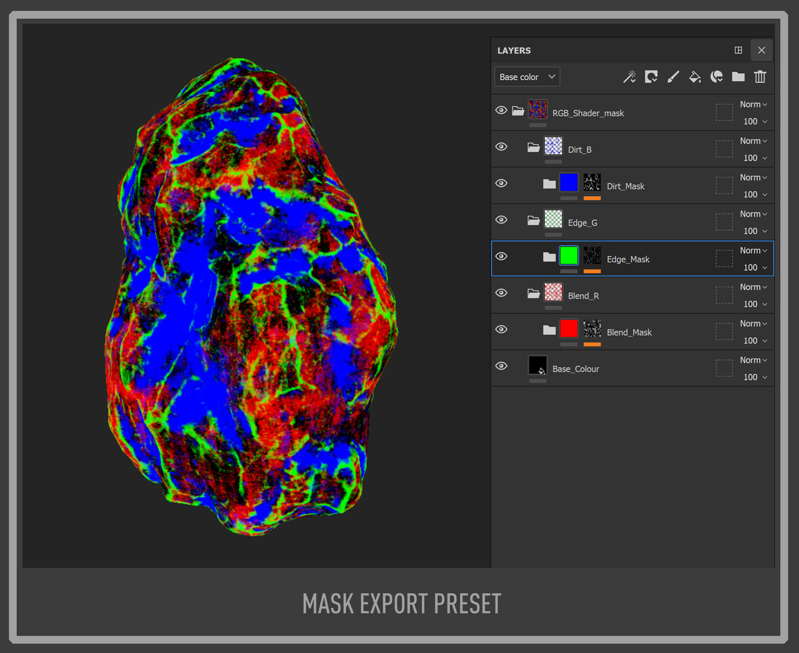Screen dimensions: 799x653
Task: Adjust the 100 opacity of Base_Colour
Action: [755, 378]
